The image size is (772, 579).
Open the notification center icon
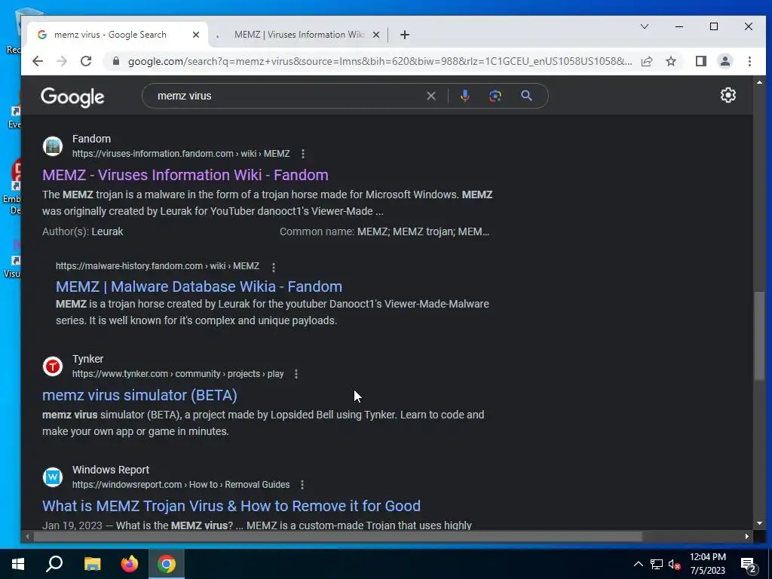749,565
